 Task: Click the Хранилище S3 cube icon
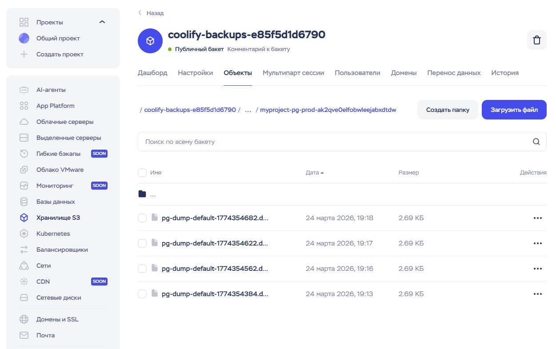coord(24,218)
